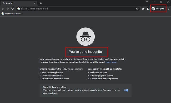Screen dimensions: 171x103
Task: Click the 'Block third-party cookies' label
Action: pyautogui.click(x=54, y=87)
